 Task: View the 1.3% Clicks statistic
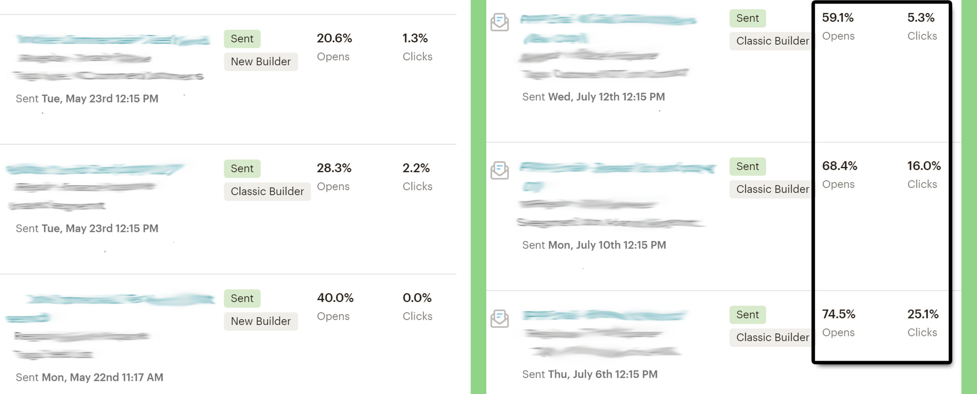[417, 47]
